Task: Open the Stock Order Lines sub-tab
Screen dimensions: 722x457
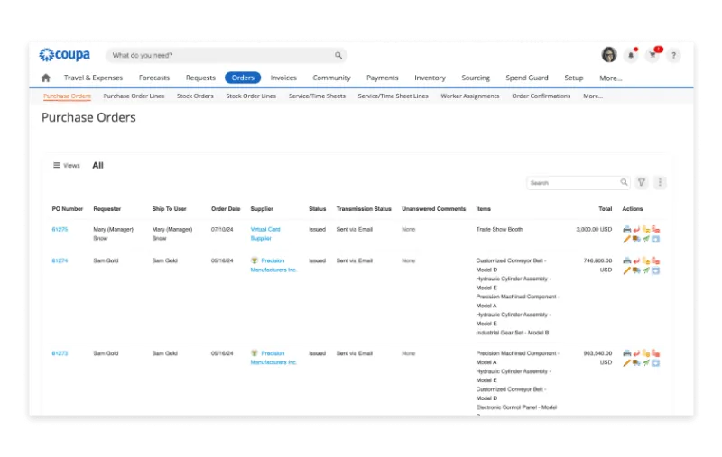Action: (x=251, y=96)
